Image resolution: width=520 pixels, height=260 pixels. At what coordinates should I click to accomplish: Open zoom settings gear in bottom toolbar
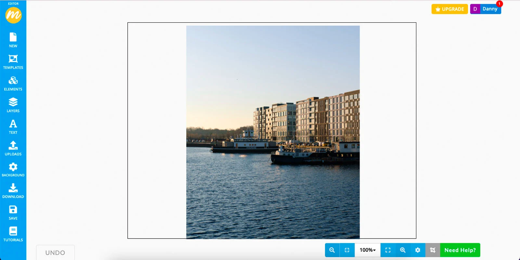pos(418,250)
